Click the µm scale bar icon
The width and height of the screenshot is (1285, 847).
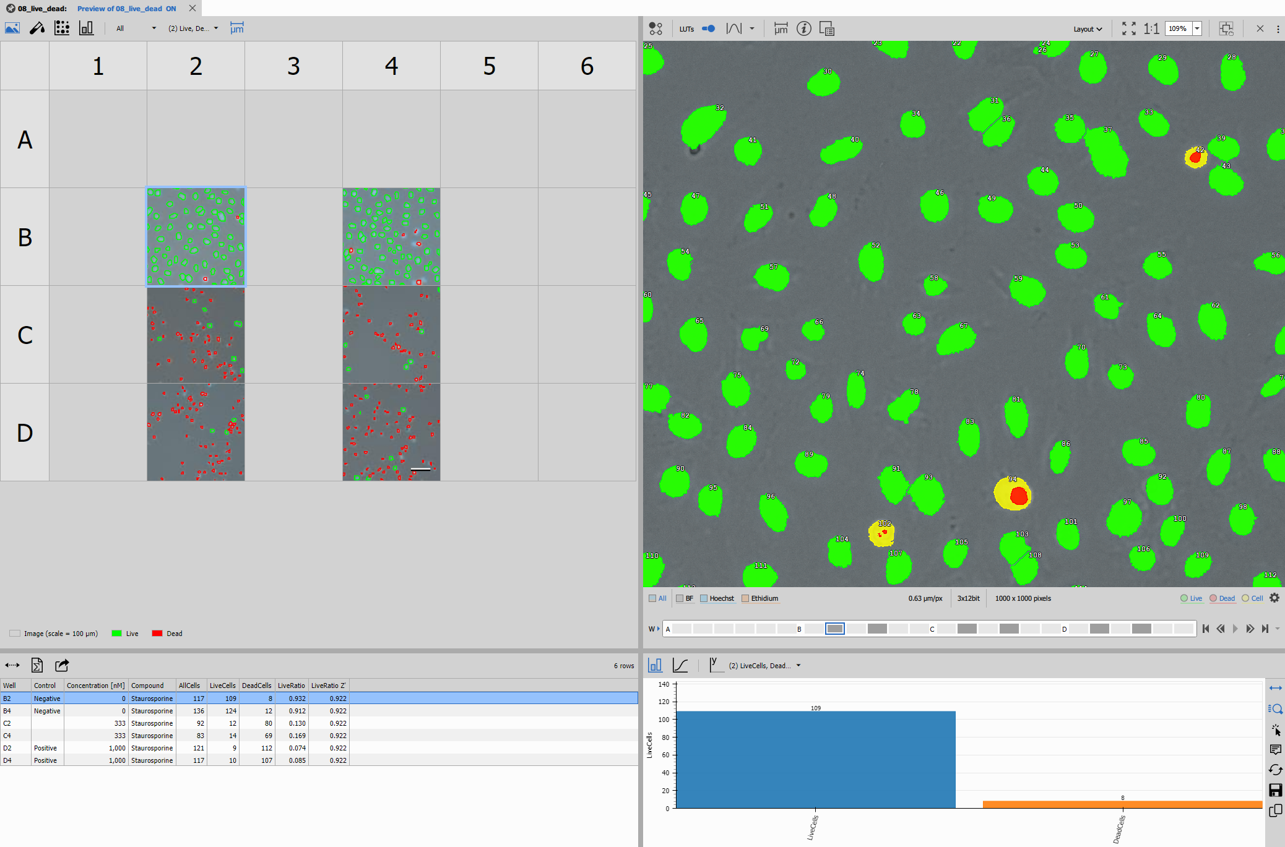236,28
